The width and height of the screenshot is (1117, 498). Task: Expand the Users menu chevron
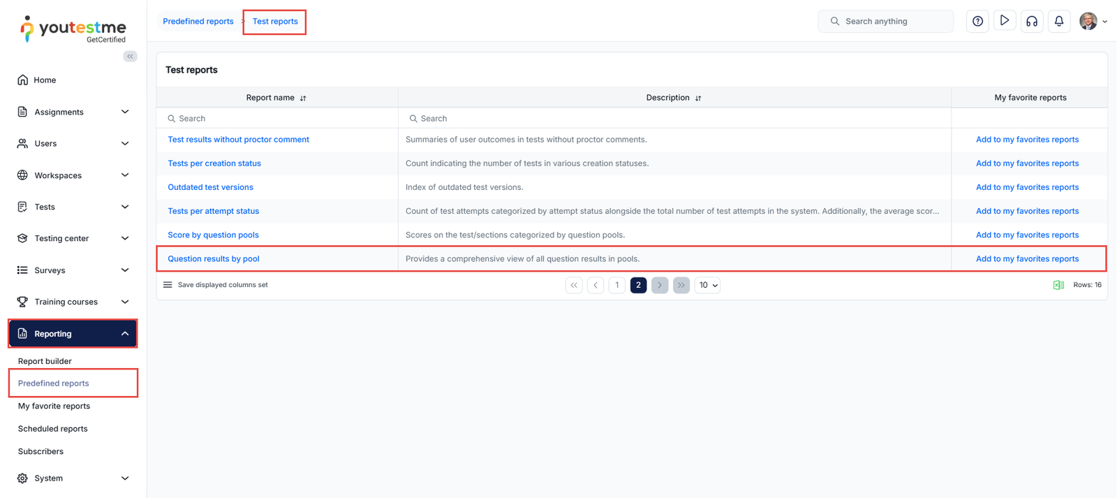click(125, 143)
